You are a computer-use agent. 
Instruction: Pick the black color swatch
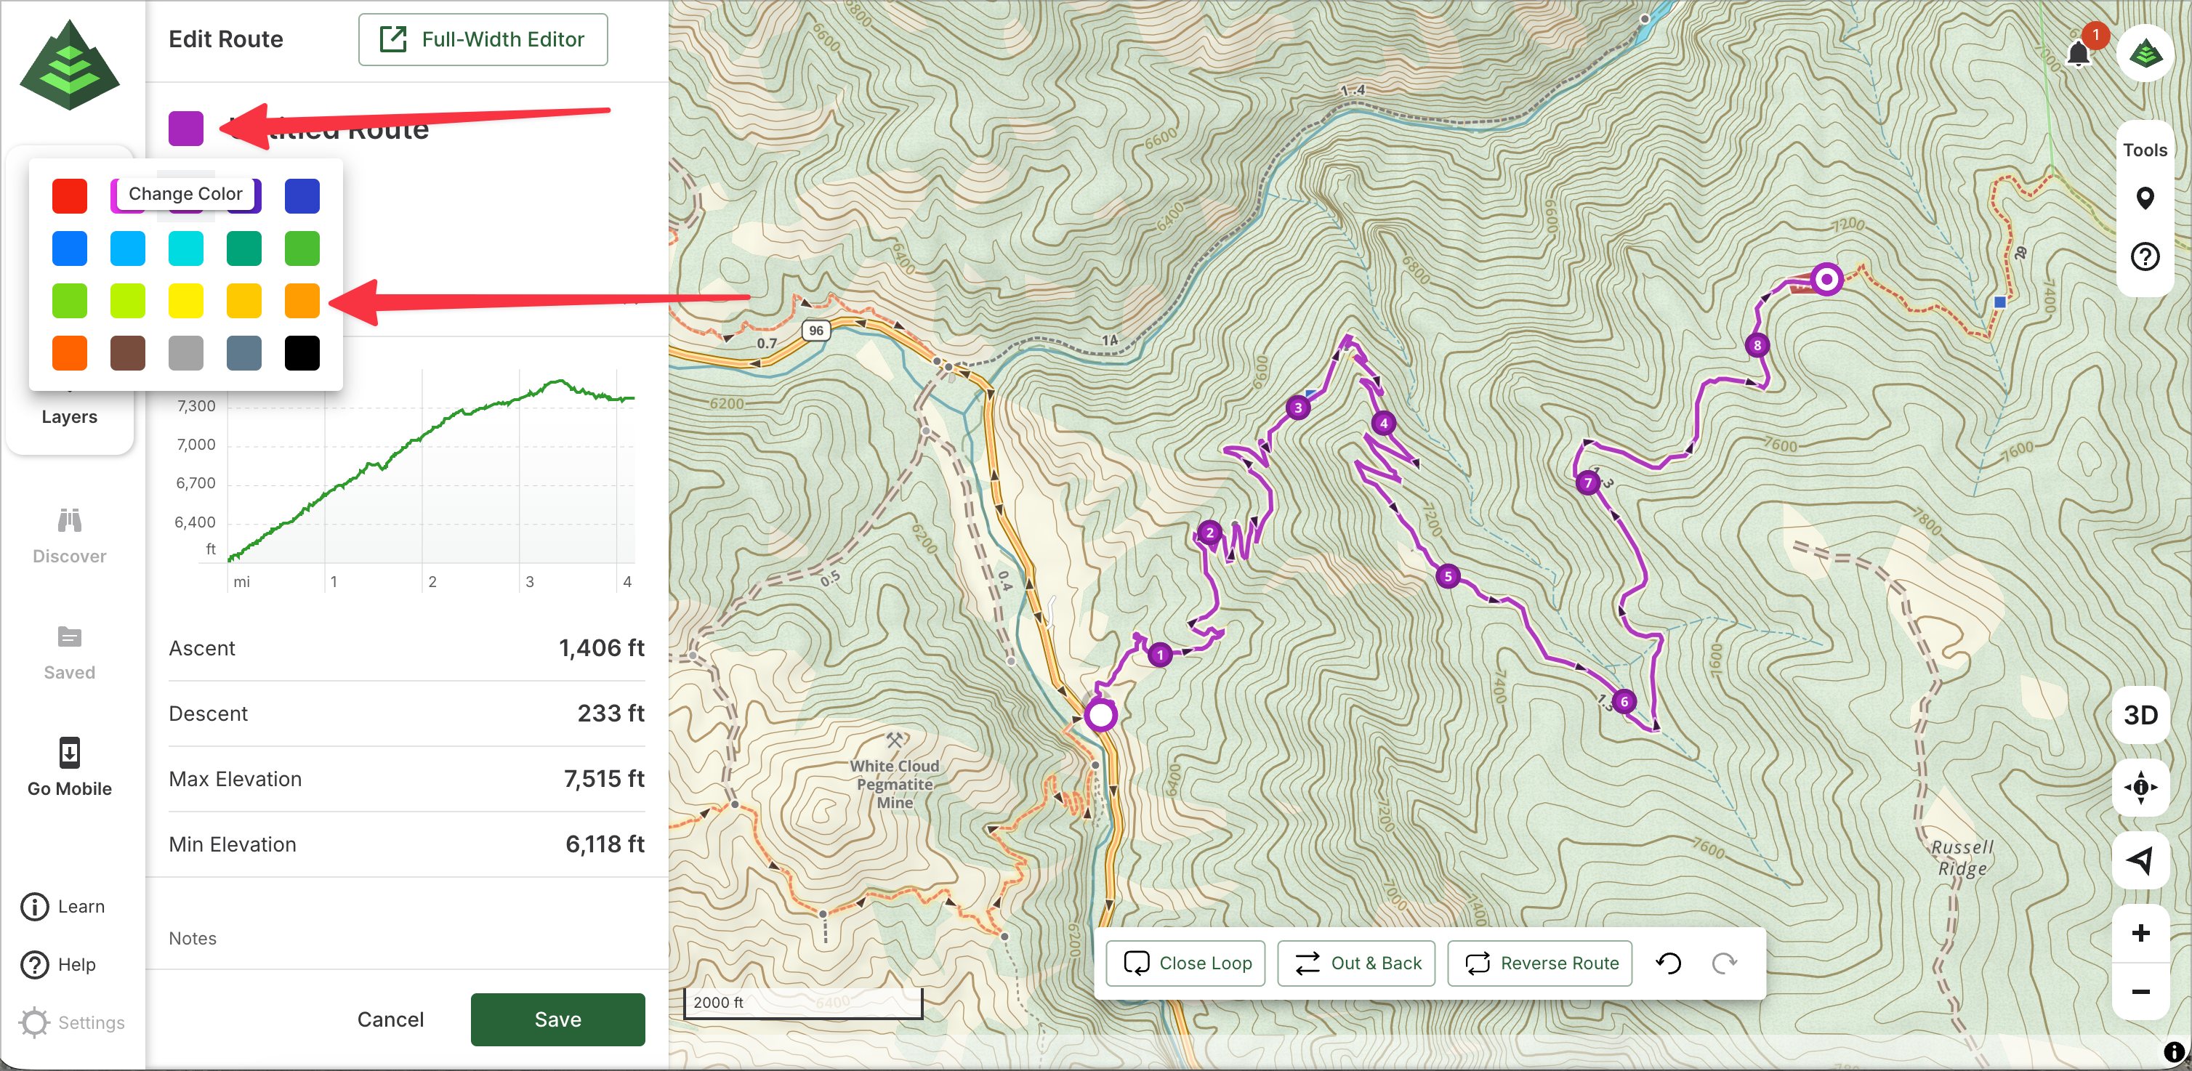pos(302,353)
